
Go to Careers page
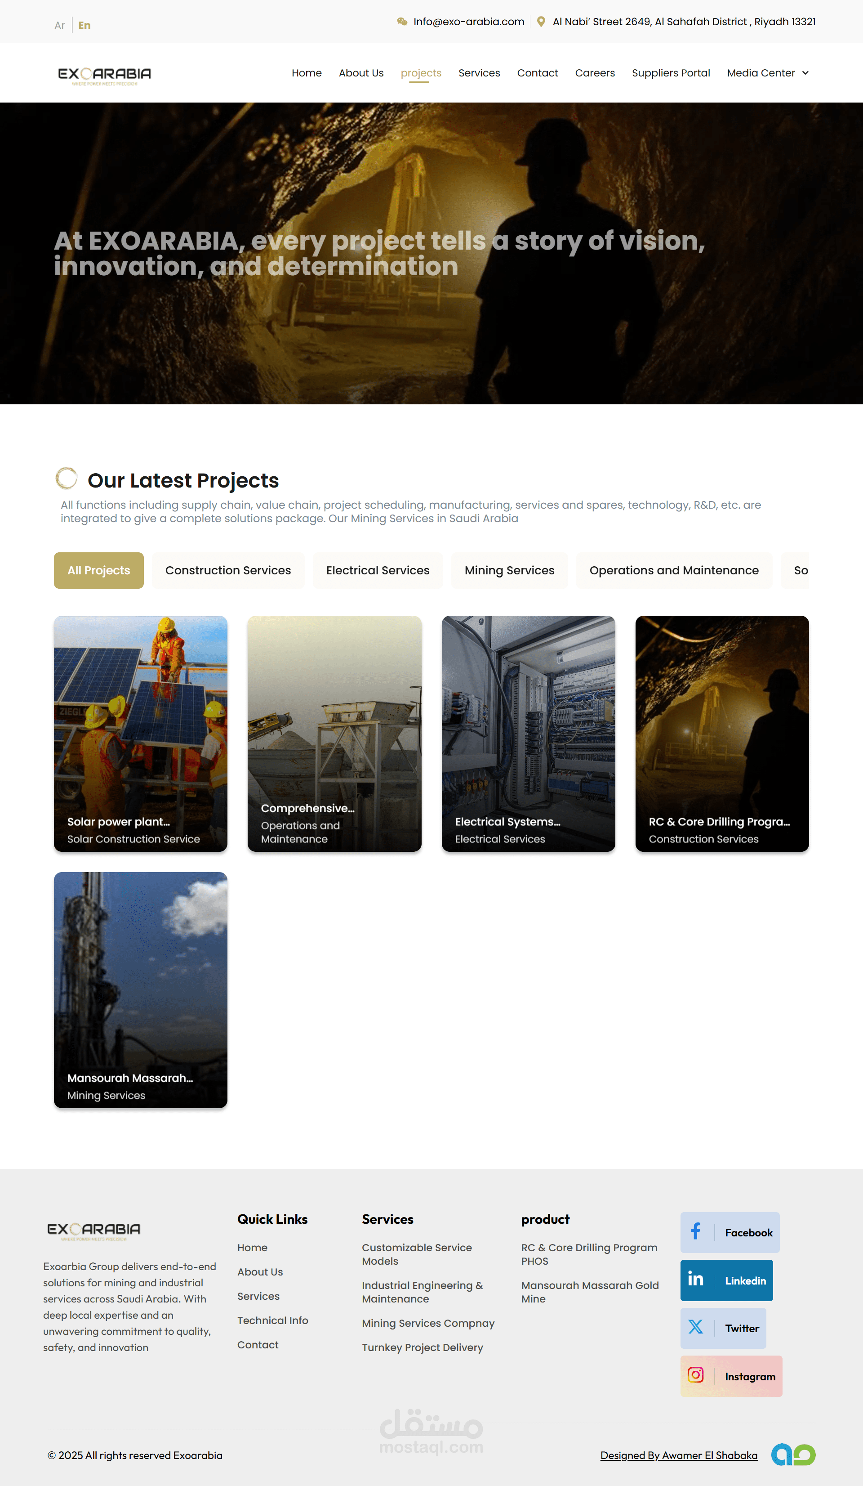(x=595, y=73)
